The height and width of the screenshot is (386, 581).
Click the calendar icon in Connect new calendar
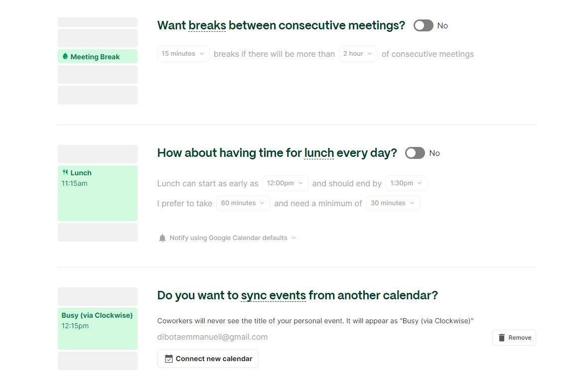[x=169, y=359]
